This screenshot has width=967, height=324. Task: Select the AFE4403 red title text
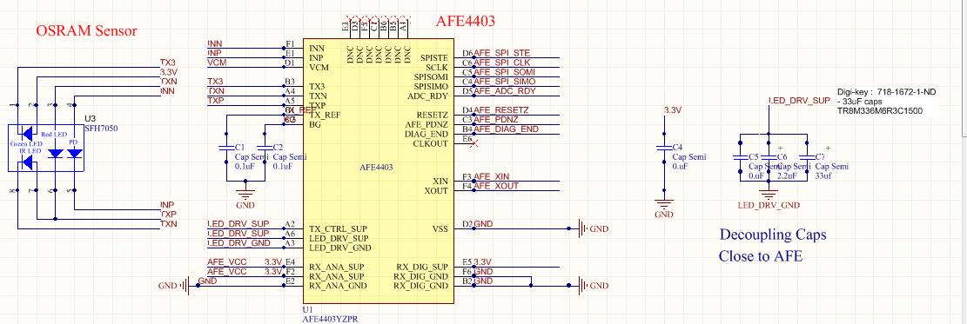click(x=466, y=21)
